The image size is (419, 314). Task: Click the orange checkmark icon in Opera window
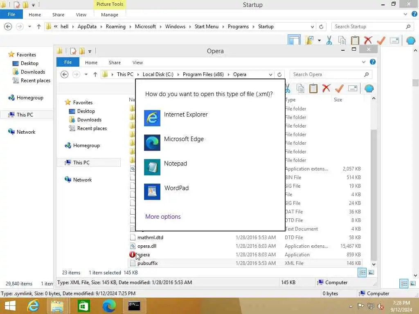(339, 88)
